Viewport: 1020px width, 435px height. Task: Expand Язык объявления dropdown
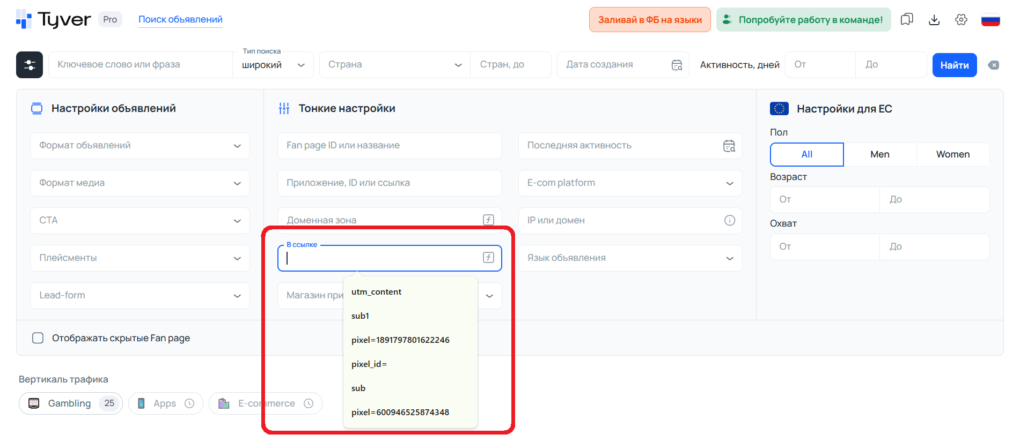[x=630, y=258]
